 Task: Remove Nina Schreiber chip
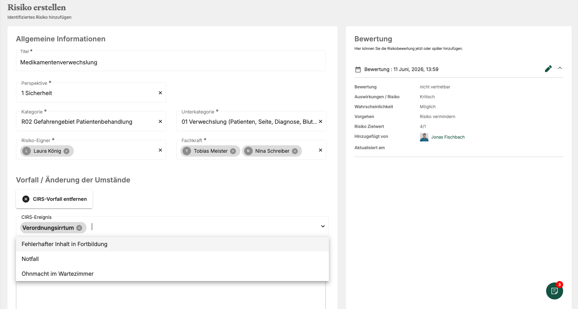coord(294,151)
